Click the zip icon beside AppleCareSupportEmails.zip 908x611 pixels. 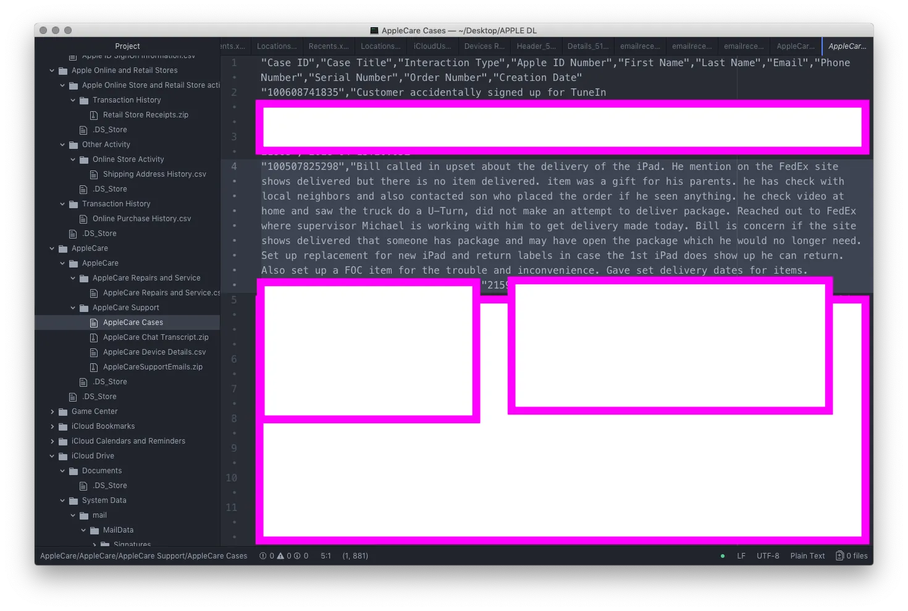(94, 367)
